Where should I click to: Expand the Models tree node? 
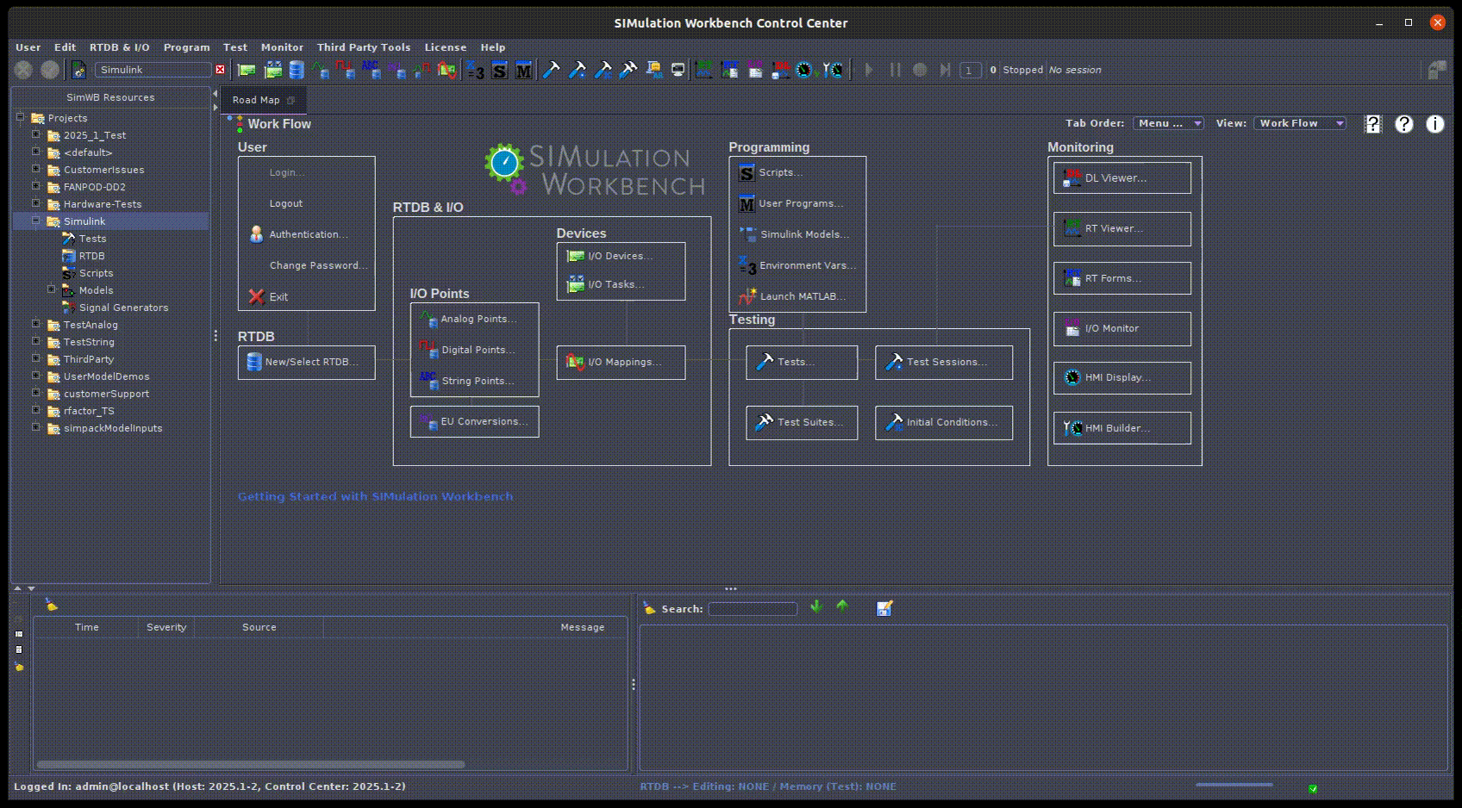[52, 289]
